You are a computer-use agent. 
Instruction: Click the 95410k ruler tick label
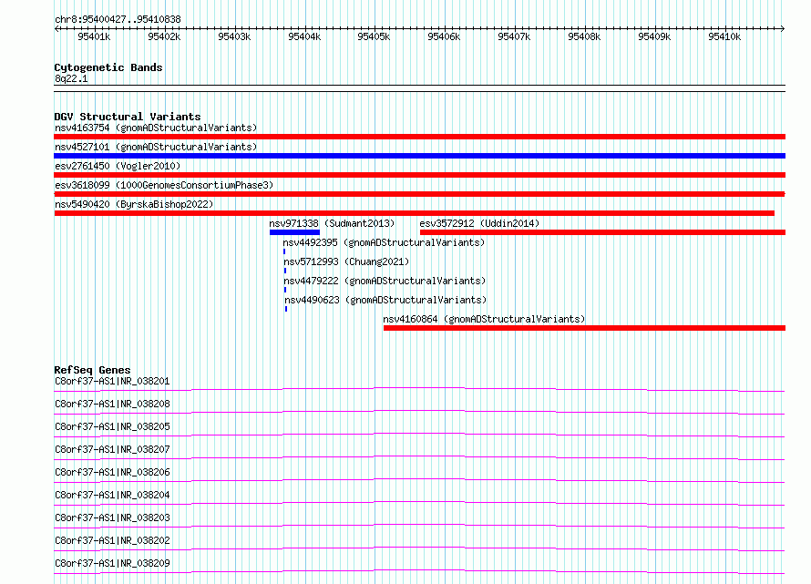pyautogui.click(x=724, y=36)
